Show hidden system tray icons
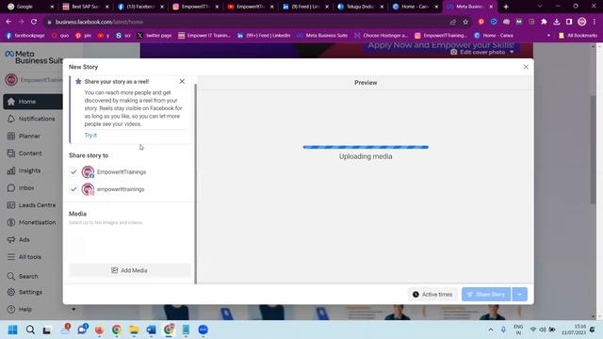 pos(491,330)
